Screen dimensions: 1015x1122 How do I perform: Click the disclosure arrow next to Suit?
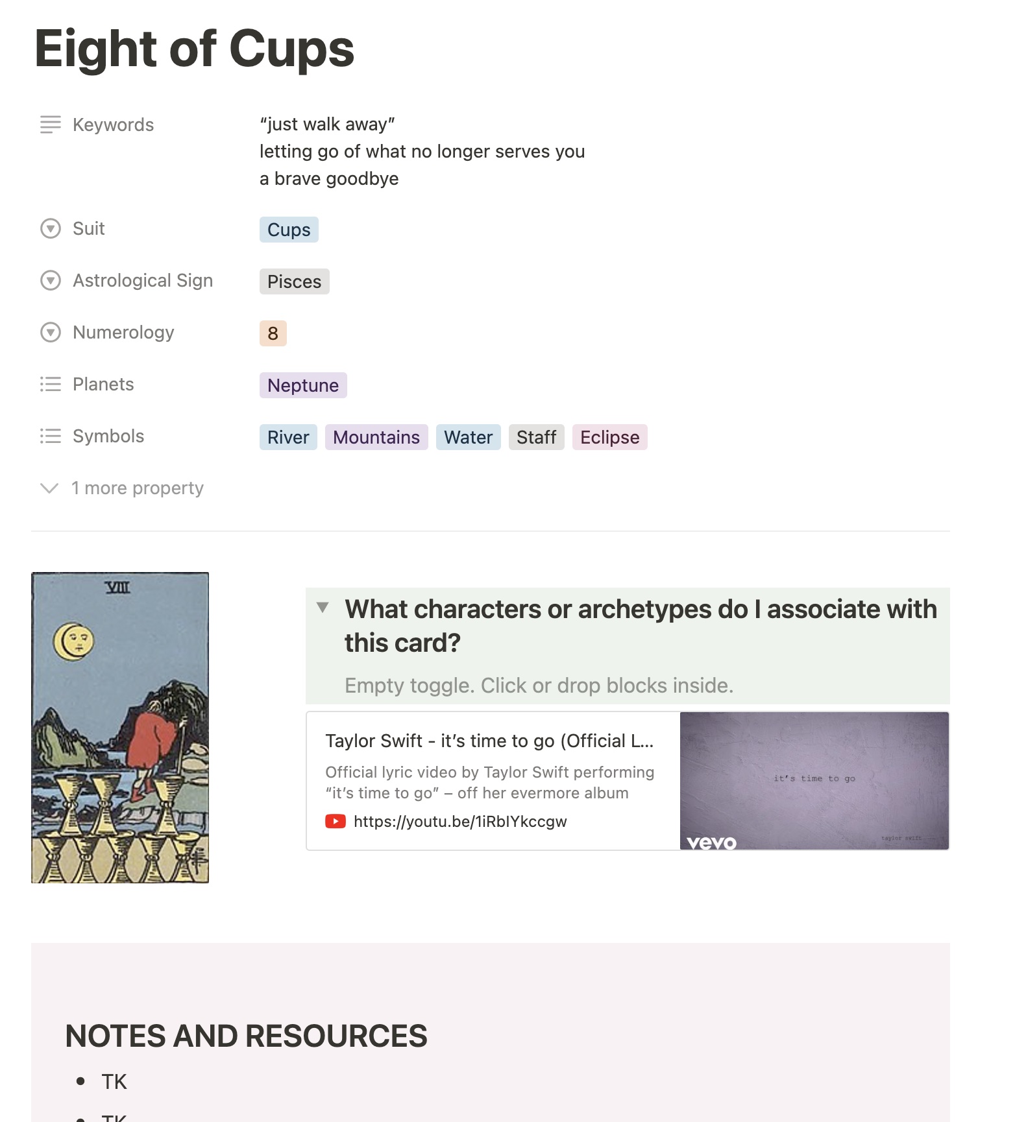tap(50, 228)
